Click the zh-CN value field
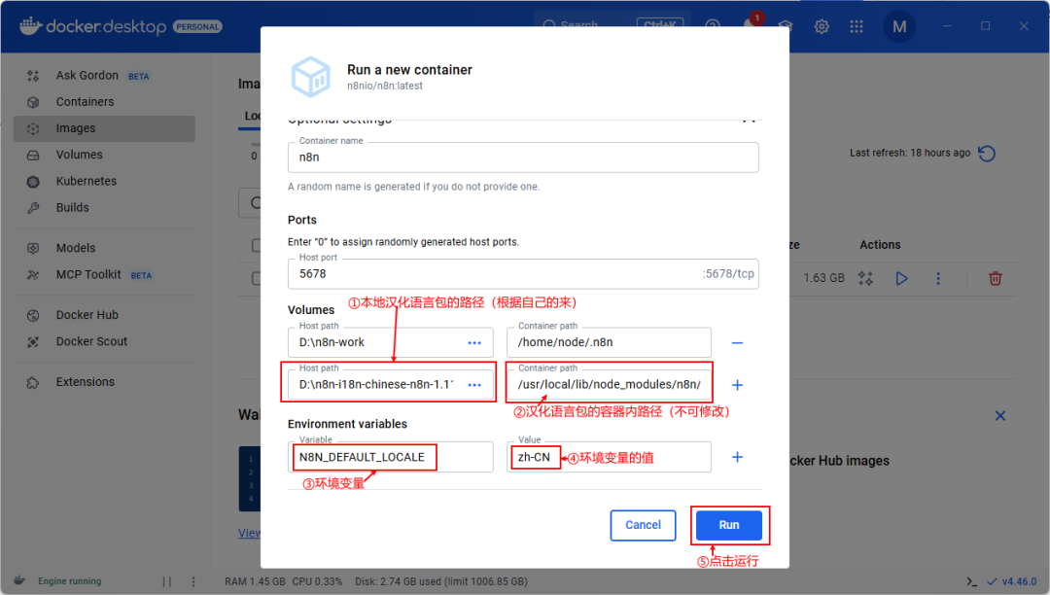The height and width of the screenshot is (595, 1050). (x=609, y=457)
